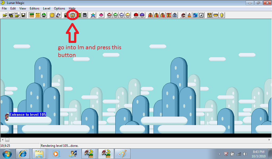Switch to Layer 2 sand editing mode
This screenshot has height=159, width=272.
click(x=38, y=15)
